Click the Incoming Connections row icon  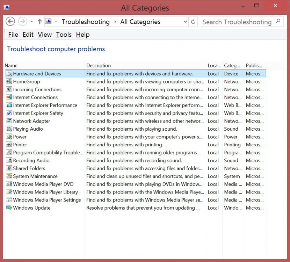(x=9, y=89)
